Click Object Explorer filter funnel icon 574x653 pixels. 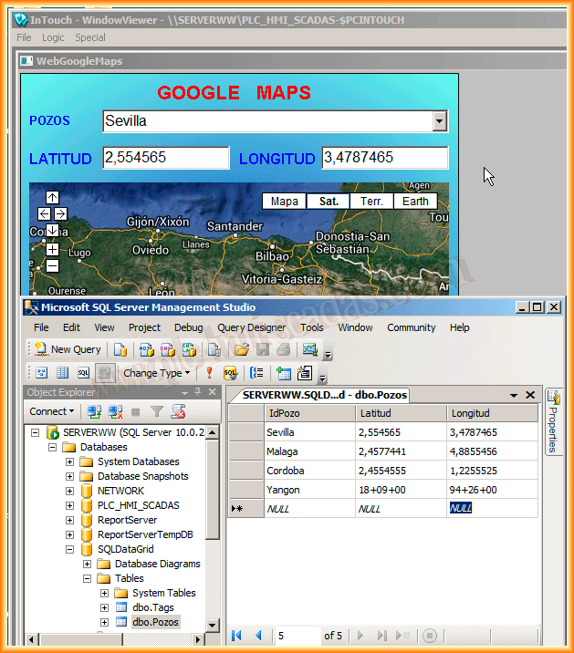(157, 412)
